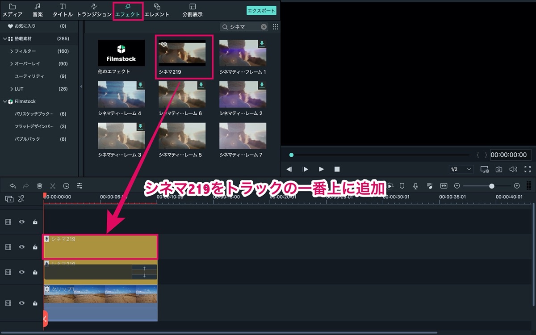Take a snapshot with the camera icon
The image size is (536, 335).
point(499,169)
